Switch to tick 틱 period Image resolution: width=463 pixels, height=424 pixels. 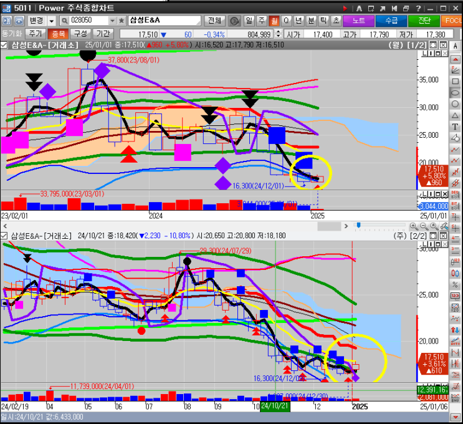click(323, 21)
